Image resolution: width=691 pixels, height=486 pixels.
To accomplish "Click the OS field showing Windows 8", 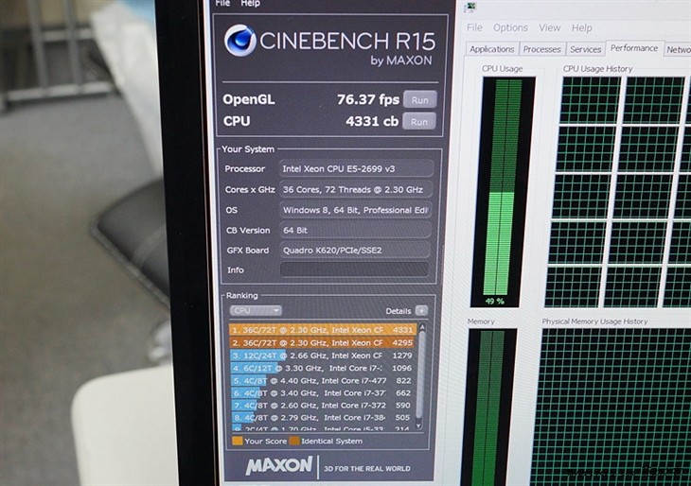I will (x=355, y=210).
